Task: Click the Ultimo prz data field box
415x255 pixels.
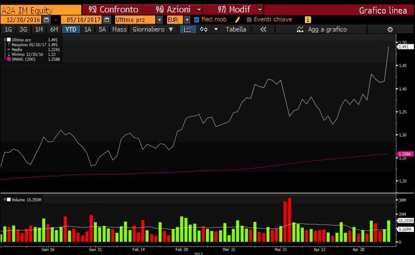Action: pyautogui.click(x=136, y=20)
